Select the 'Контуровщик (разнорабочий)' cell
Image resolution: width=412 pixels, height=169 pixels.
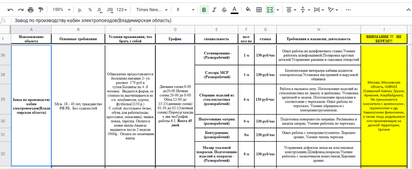tap(216, 134)
